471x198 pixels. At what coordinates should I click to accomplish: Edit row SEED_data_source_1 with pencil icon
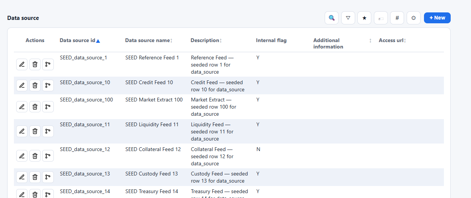(22, 65)
